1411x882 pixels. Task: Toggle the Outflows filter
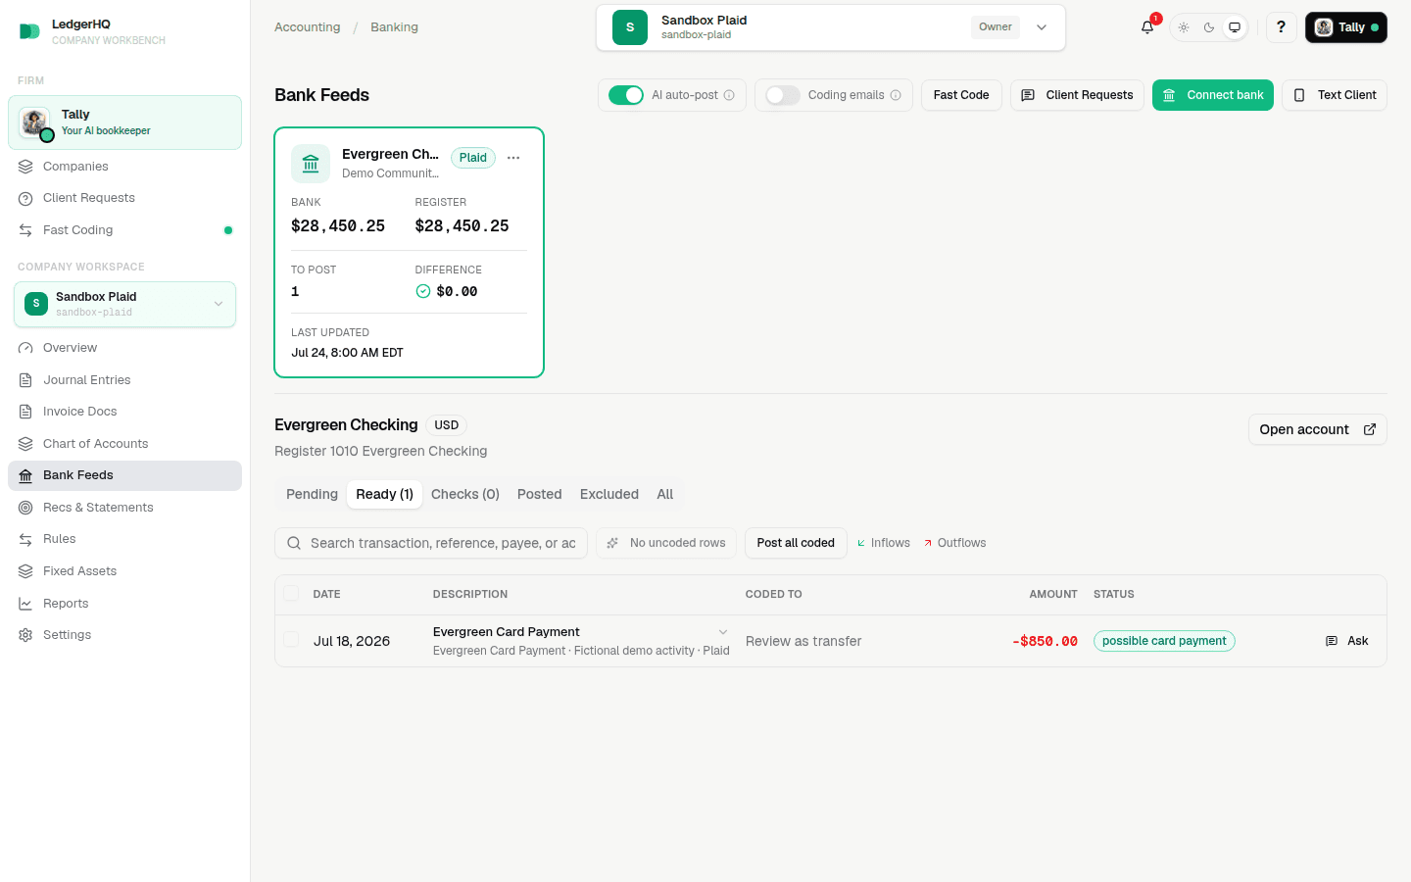[955, 543]
